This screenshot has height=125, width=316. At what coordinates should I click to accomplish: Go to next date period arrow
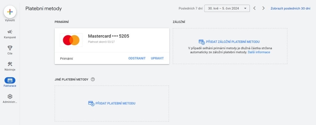[x=263, y=8]
